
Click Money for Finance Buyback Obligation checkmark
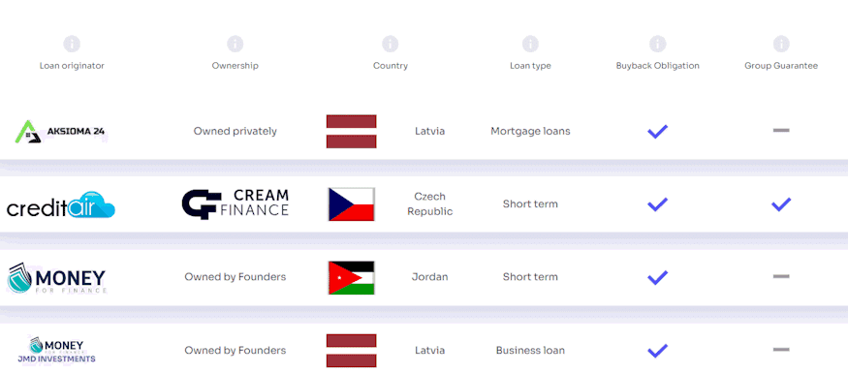click(657, 278)
